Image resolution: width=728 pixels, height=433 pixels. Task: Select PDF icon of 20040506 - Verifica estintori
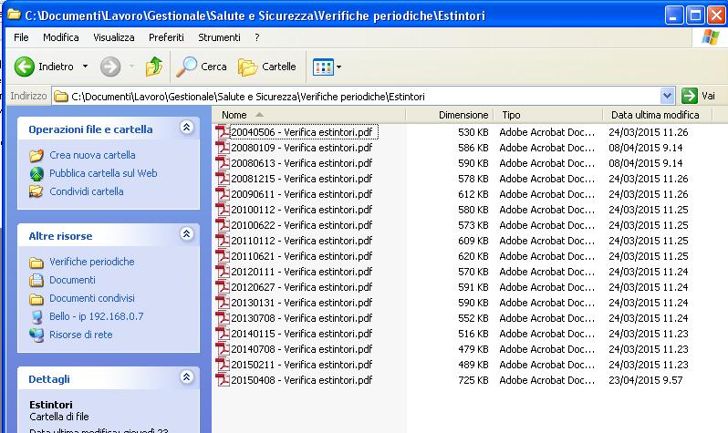[222, 132]
